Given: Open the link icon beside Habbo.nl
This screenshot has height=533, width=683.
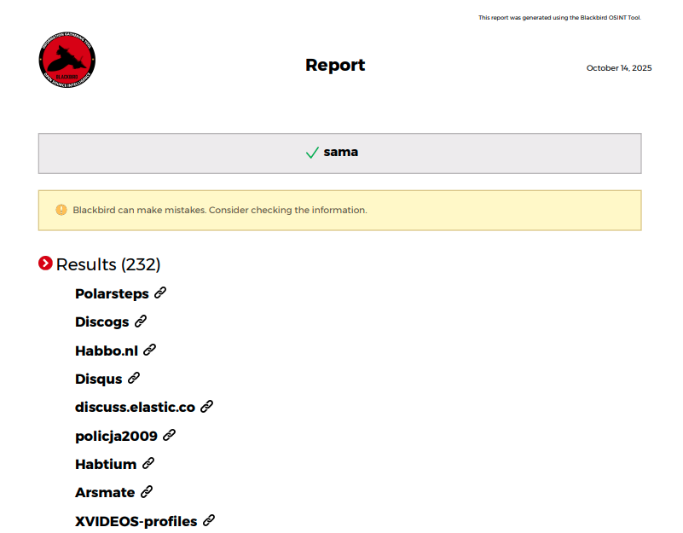Looking at the screenshot, I should pyautogui.click(x=149, y=350).
